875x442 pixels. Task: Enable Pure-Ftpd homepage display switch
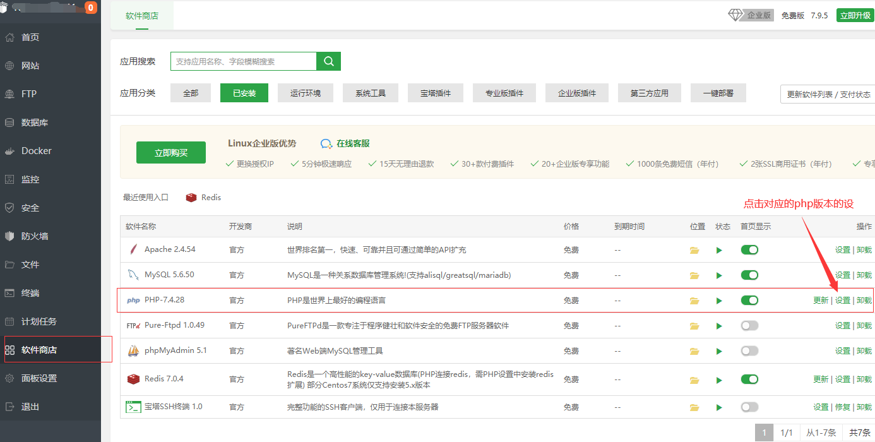pos(749,326)
